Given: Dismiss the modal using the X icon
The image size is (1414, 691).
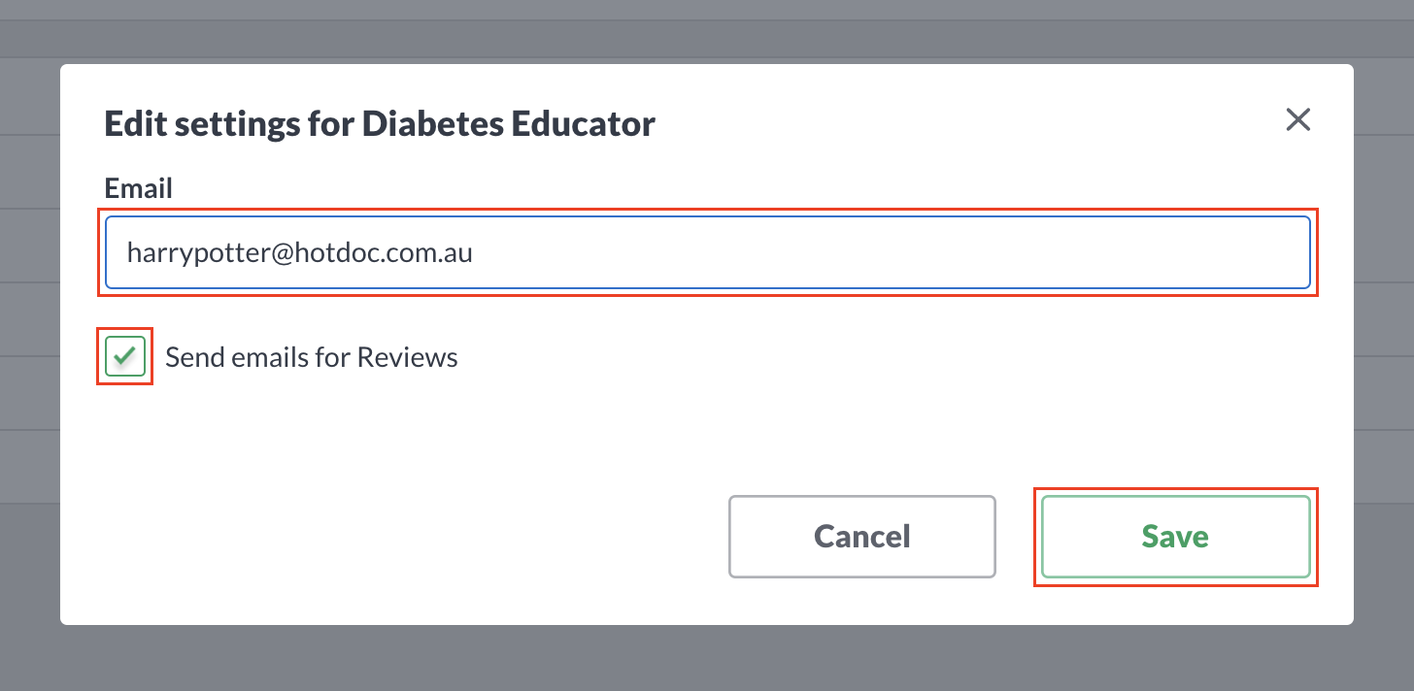Looking at the screenshot, I should click(1298, 119).
